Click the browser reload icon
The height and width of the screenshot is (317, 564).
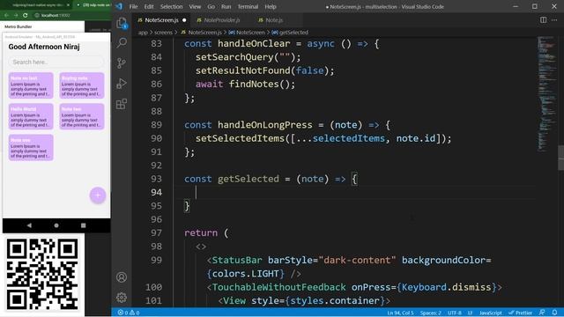click(26, 16)
